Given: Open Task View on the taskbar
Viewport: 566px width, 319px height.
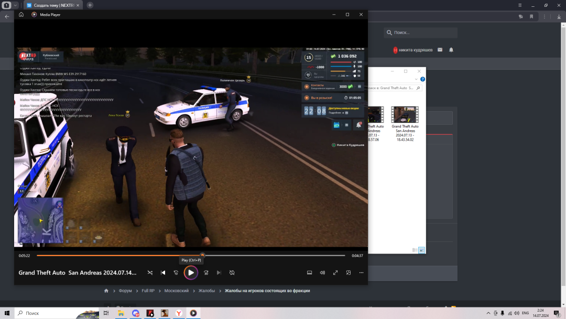Looking at the screenshot, I should pyautogui.click(x=106, y=313).
